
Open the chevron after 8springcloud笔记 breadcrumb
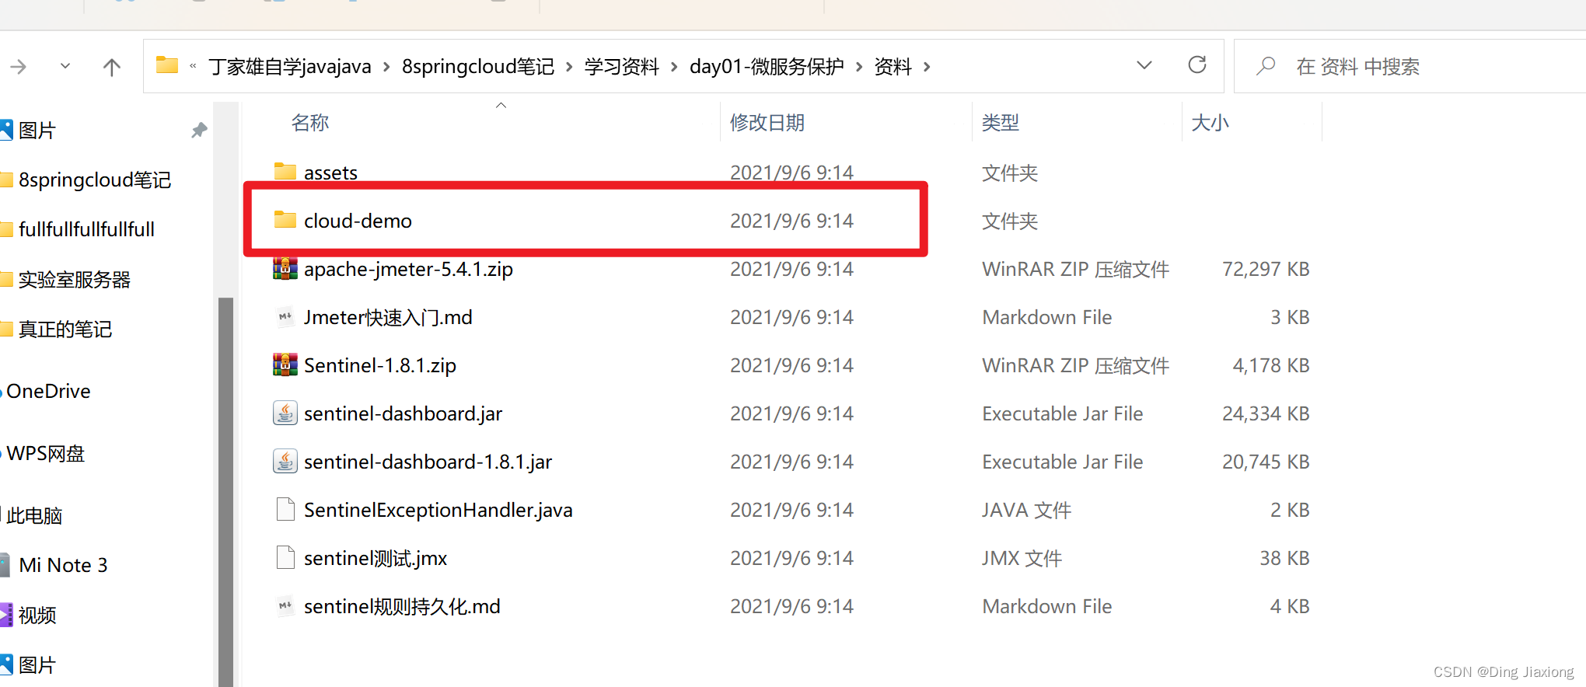569,67
